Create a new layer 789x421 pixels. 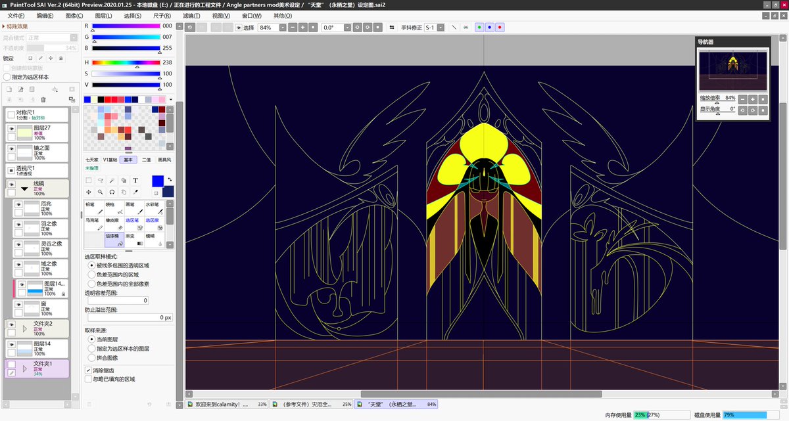(9, 89)
